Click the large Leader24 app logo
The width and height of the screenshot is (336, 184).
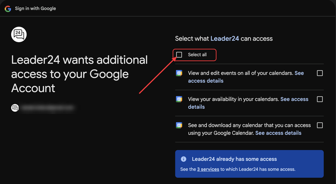tap(19, 34)
